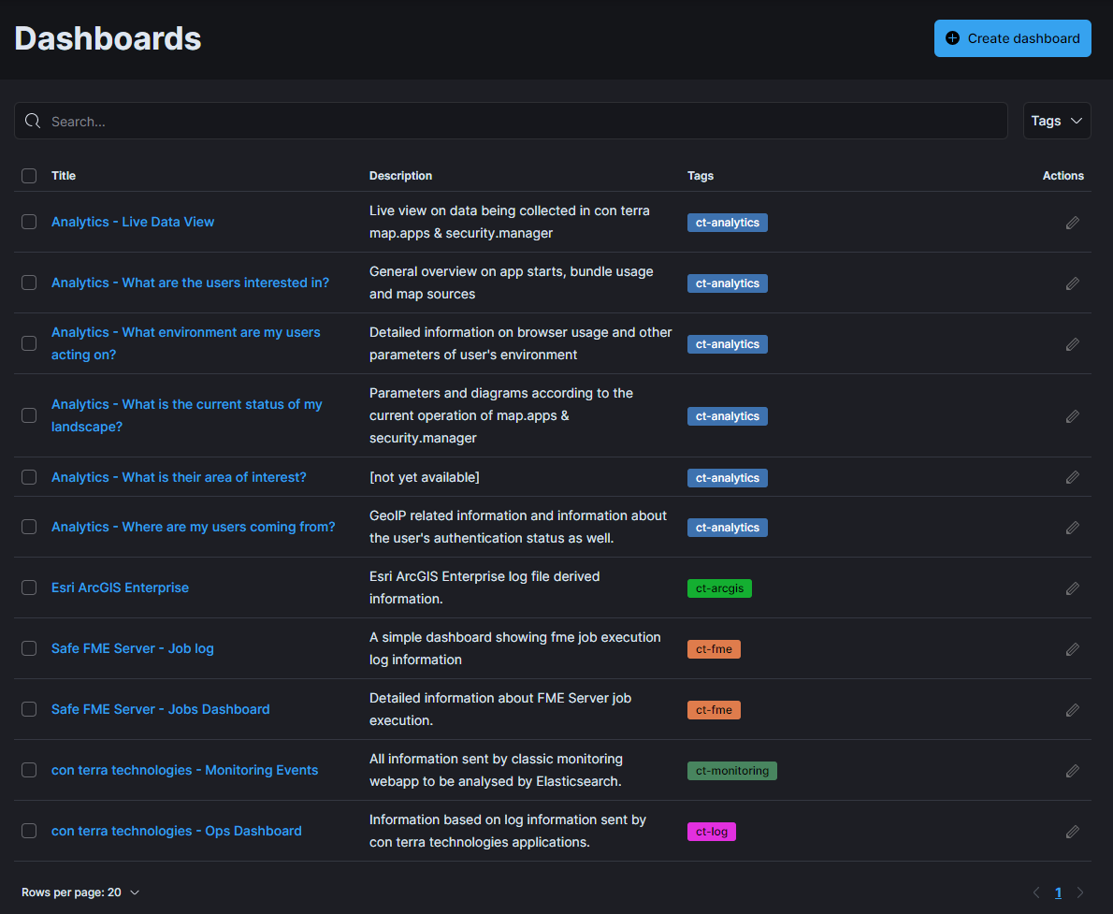
Task: Tick the checkbox beside Safe FME Server - Jobs Dashboard
Action: point(28,709)
